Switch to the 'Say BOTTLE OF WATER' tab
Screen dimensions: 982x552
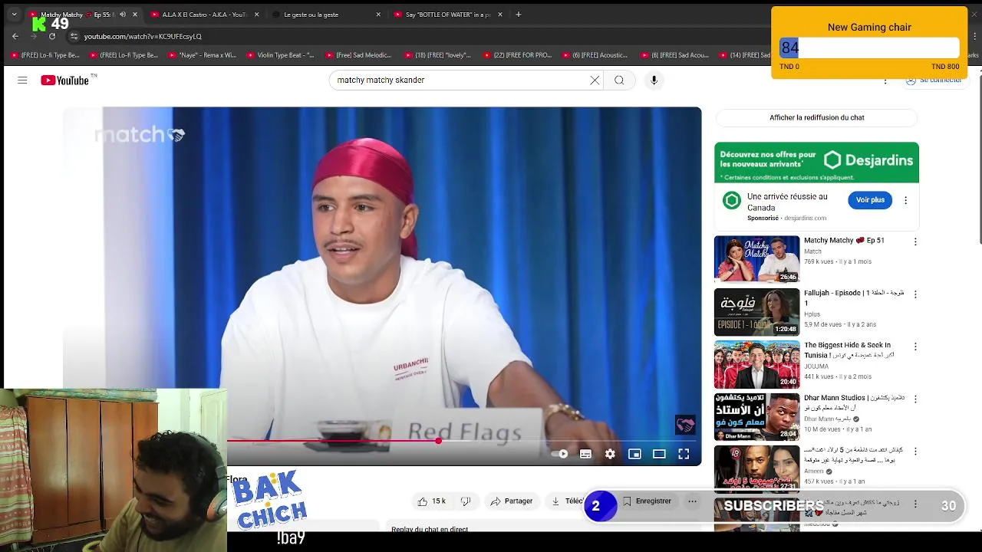click(447, 15)
